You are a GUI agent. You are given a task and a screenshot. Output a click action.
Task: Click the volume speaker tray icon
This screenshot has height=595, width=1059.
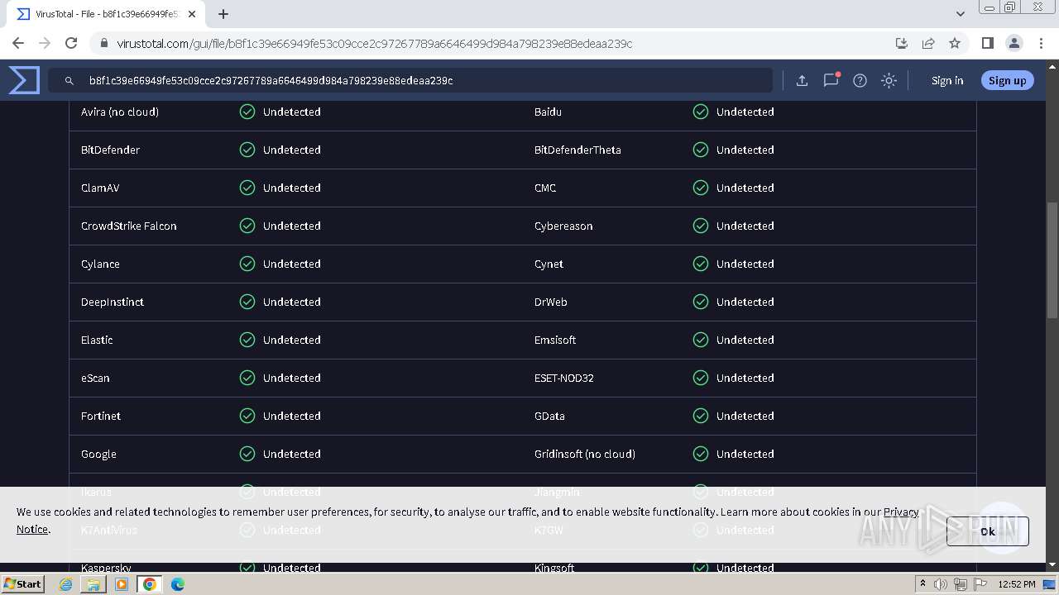941,584
